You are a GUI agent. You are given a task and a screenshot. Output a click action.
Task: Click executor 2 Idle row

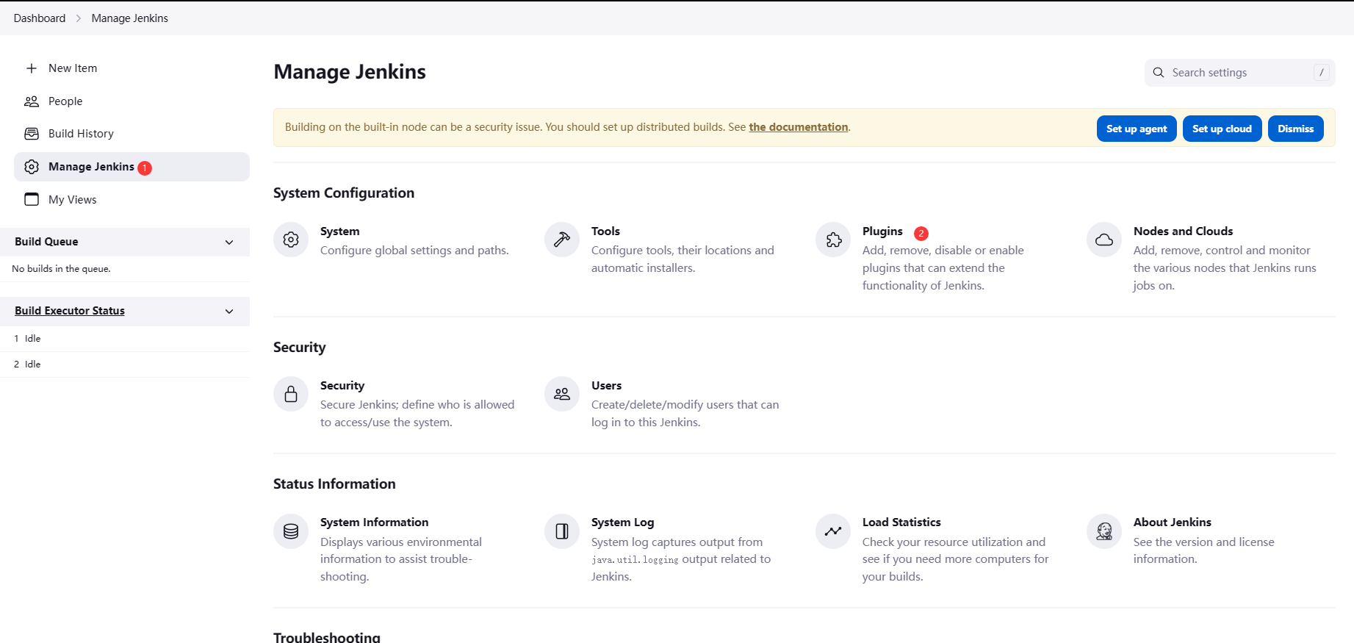click(x=125, y=364)
